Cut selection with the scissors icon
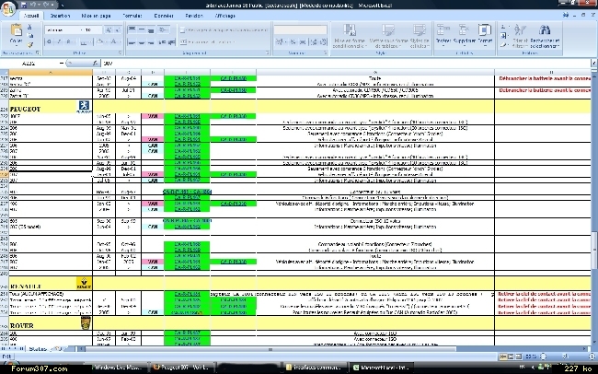Screen dimensions: 598x374 click(x=29, y=27)
